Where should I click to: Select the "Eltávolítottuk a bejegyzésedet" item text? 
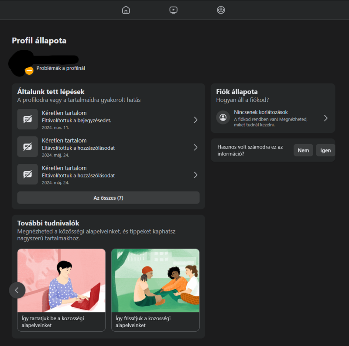pos(76,121)
